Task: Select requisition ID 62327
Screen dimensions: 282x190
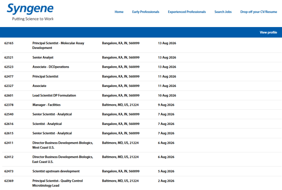Action: tap(9, 86)
